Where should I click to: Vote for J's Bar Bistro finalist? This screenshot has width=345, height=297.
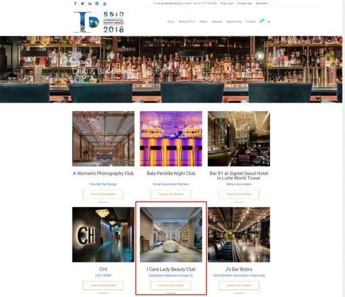(239, 285)
